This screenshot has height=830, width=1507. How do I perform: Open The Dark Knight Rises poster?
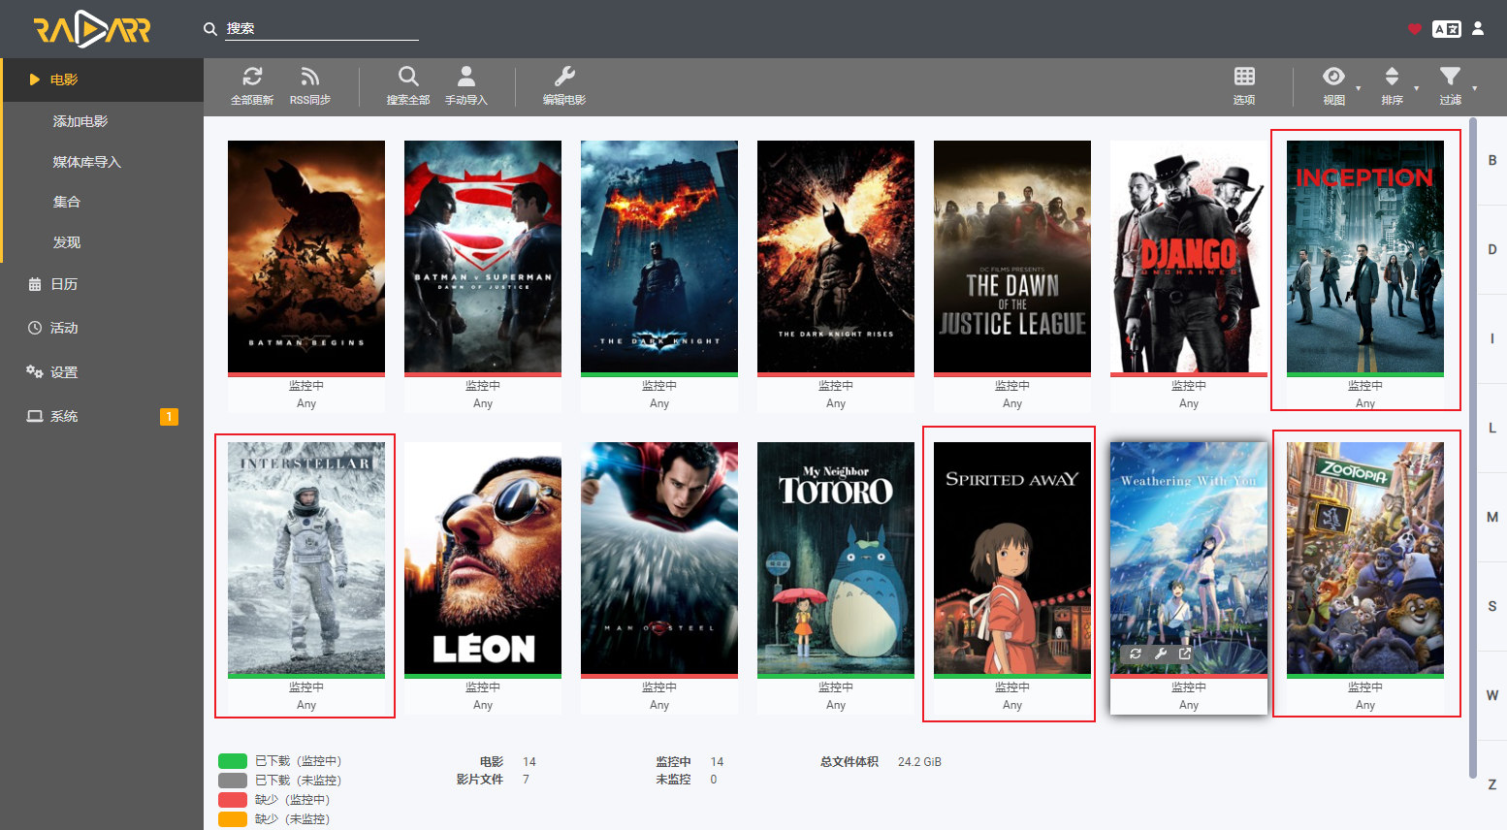(836, 257)
